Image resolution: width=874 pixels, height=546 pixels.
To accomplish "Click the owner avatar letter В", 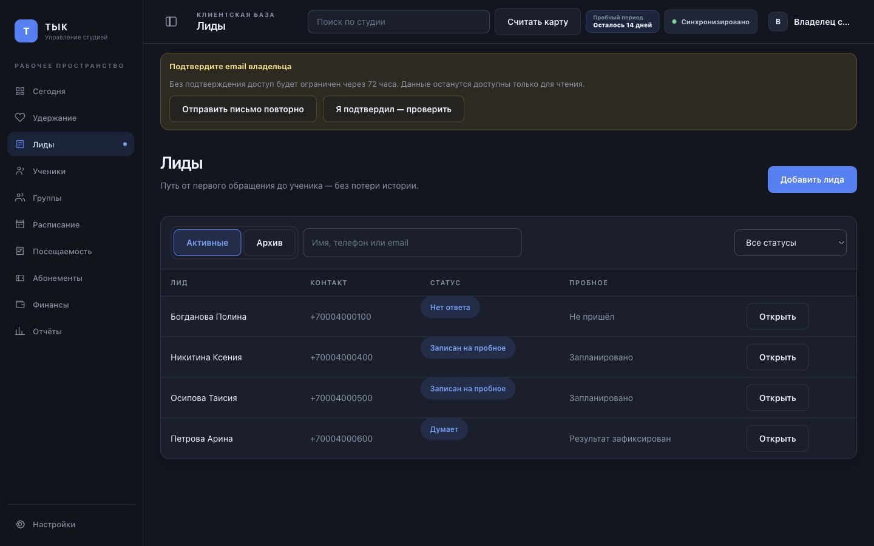I will pyautogui.click(x=778, y=22).
